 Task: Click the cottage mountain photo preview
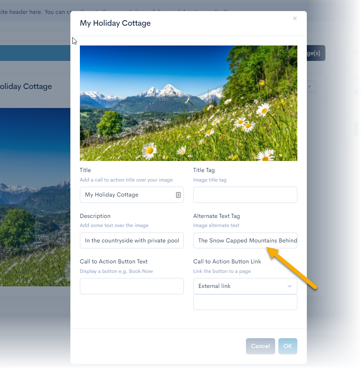pos(188,103)
